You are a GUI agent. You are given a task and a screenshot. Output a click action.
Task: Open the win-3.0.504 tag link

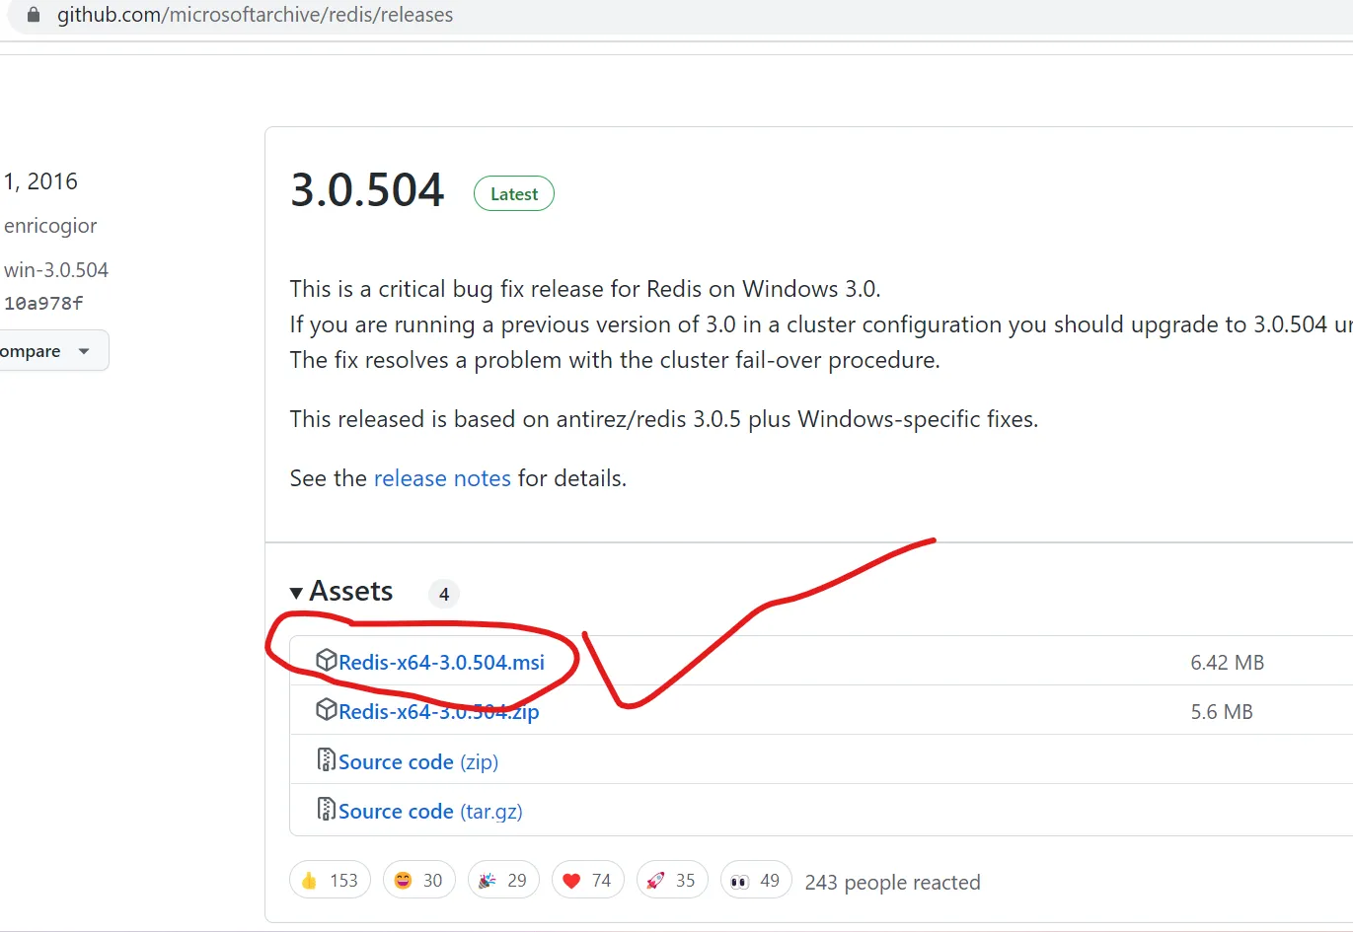[x=56, y=270]
